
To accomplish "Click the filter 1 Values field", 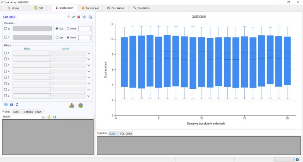I will (x=70, y=53).
